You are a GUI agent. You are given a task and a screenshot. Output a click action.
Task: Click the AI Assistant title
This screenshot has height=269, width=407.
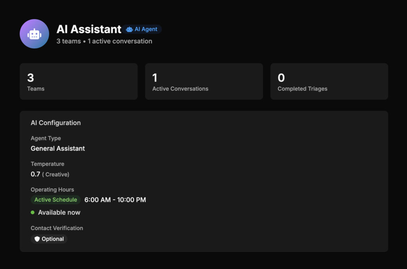pyautogui.click(x=89, y=29)
